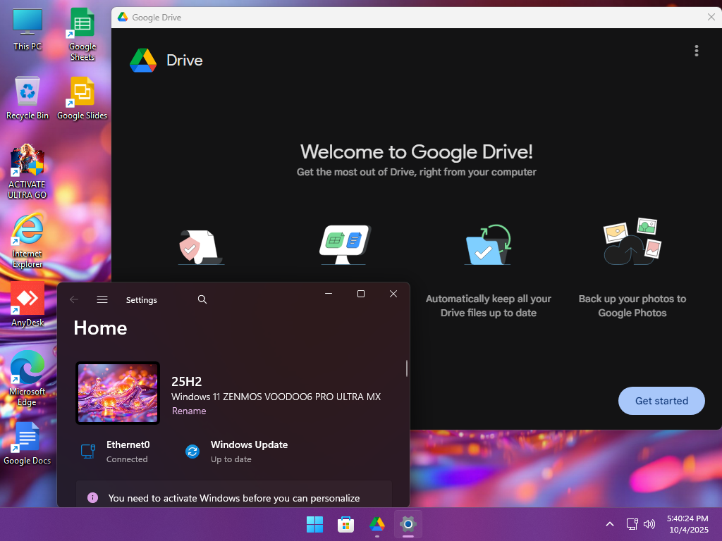The height and width of the screenshot is (541, 722).
Task: Open clock and date flyout
Action: point(688,524)
